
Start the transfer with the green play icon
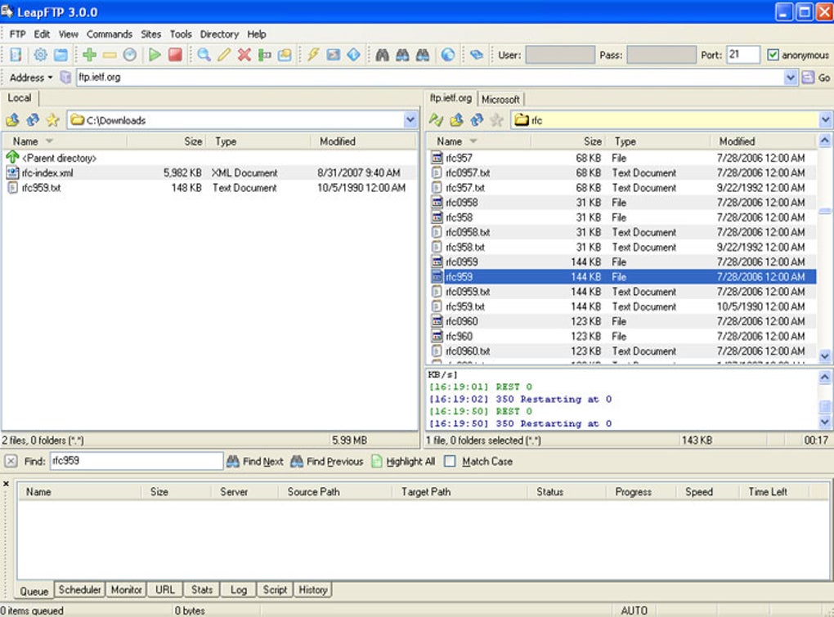(x=155, y=55)
